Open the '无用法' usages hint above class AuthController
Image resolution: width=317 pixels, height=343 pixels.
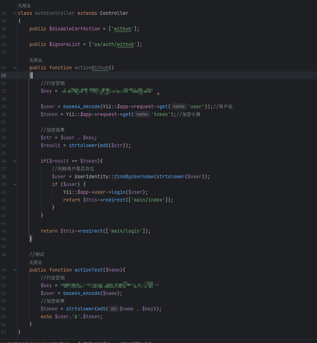point(24,6)
